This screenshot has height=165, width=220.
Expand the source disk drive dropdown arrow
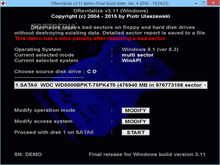pyautogui.click(x=205, y=85)
